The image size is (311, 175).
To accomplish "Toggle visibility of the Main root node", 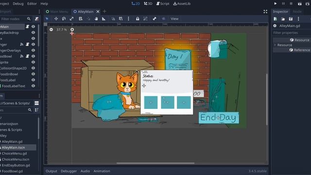I will pos(34,27).
